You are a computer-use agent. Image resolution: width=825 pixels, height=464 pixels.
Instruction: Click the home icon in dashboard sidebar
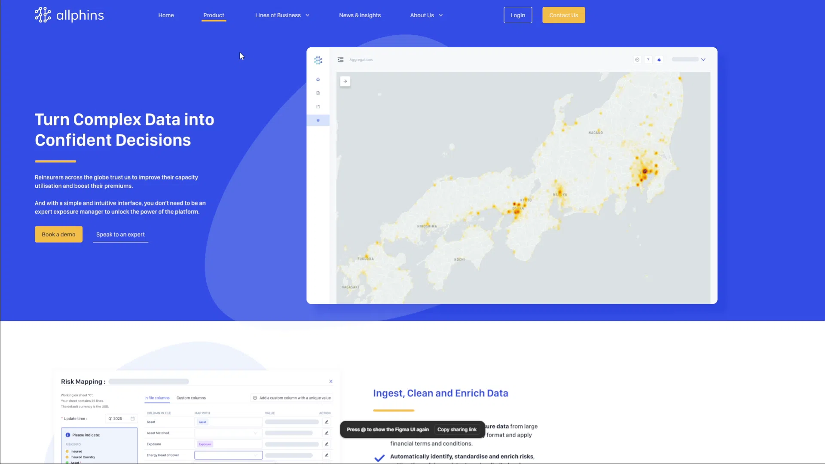click(x=318, y=79)
